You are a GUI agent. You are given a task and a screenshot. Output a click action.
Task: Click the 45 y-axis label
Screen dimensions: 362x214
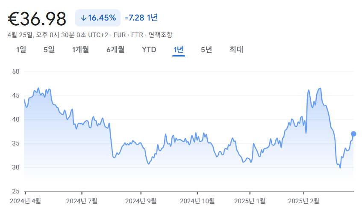16,95
